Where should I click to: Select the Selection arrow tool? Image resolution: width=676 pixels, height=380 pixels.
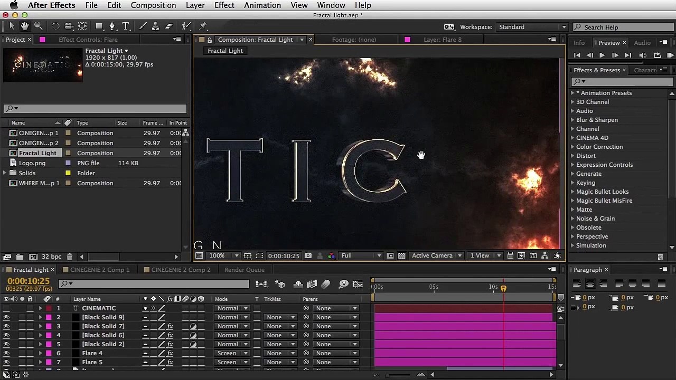tap(12, 26)
